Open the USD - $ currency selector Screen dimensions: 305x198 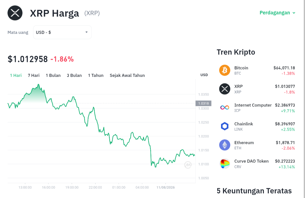pos(62,32)
